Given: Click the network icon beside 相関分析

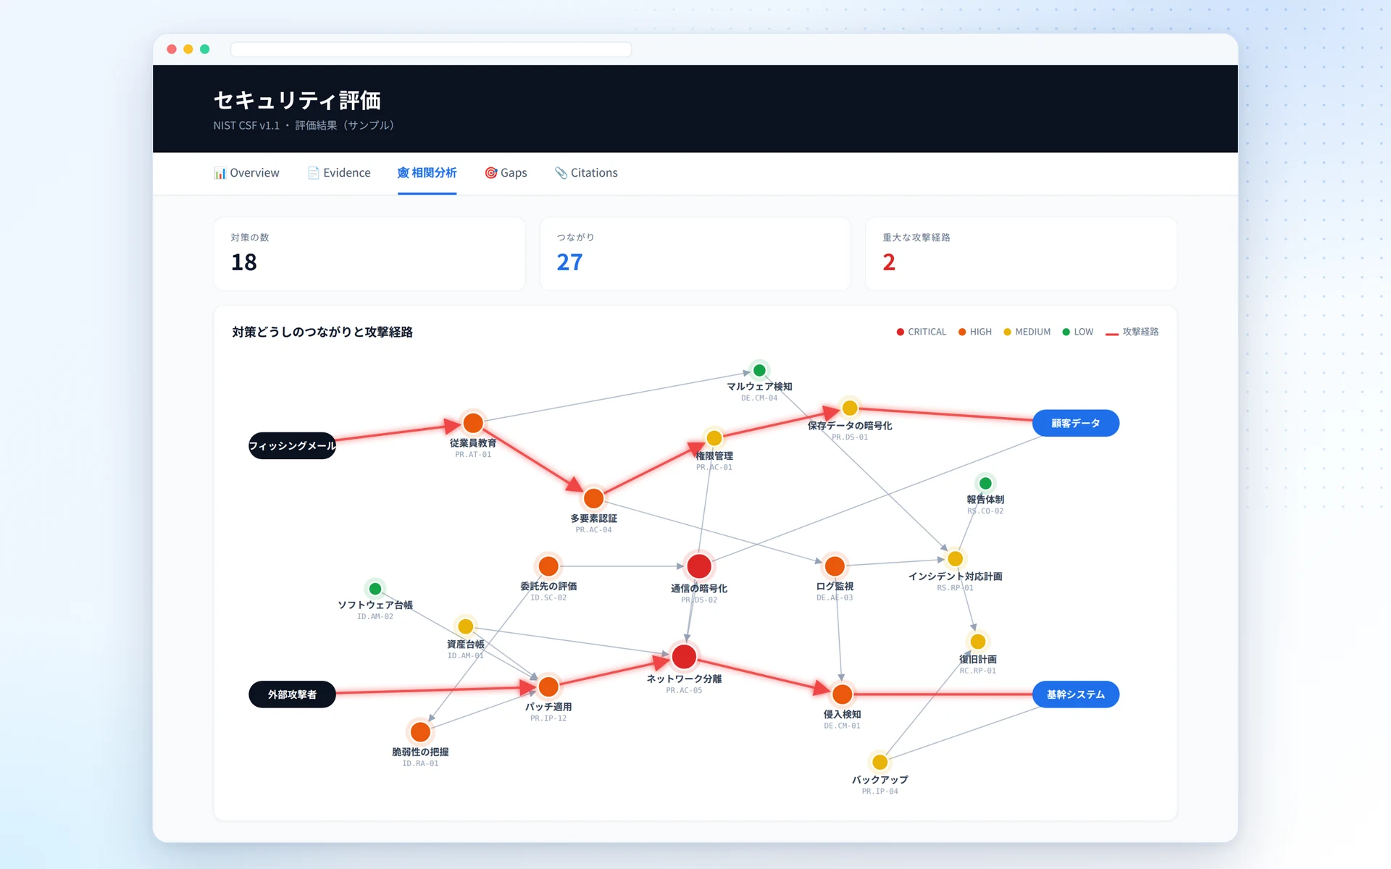Looking at the screenshot, I should (x=403, y=173).
